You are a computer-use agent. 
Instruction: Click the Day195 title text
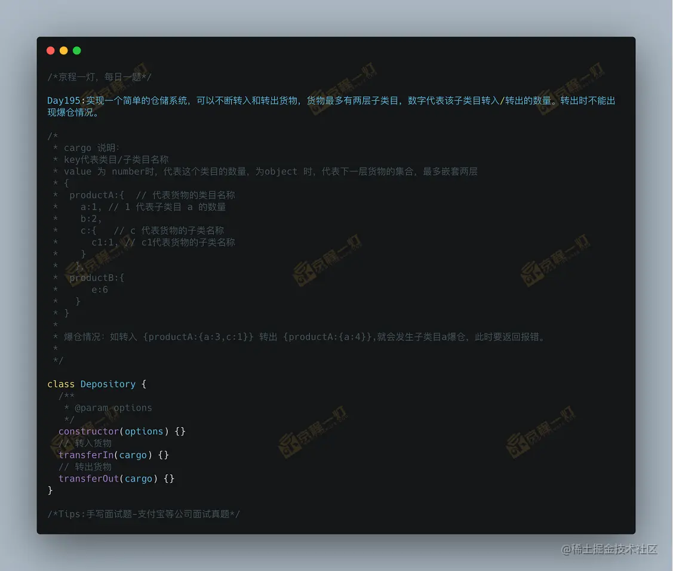click(x=331, y=106)
